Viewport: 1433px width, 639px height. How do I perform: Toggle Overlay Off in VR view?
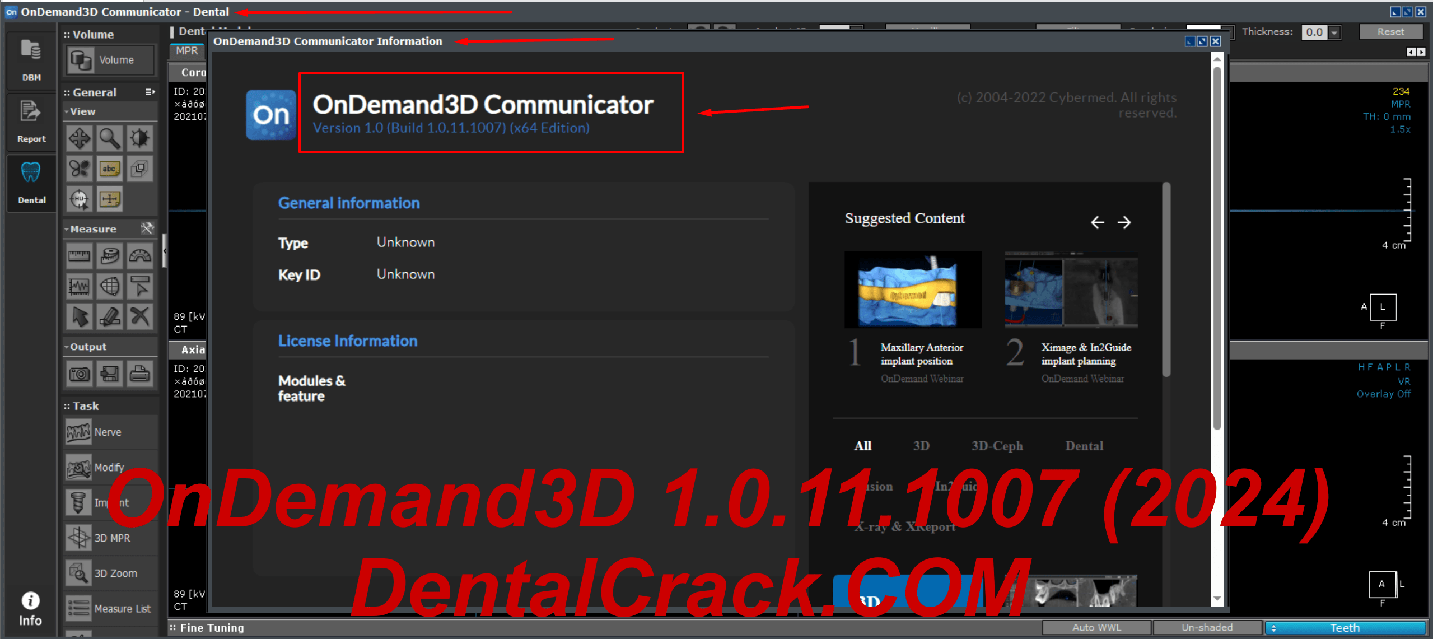point(1383,394)
